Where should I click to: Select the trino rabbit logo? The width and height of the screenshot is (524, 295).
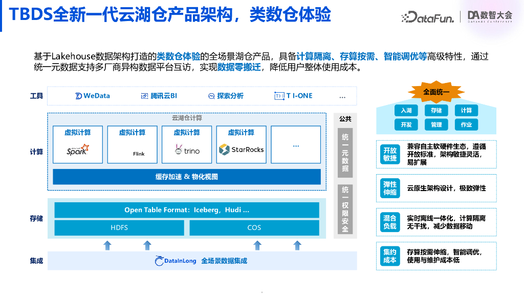pos(179,150)
